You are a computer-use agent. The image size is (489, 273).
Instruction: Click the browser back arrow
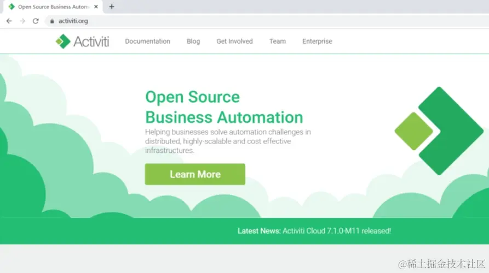click(x=9, y=21)
